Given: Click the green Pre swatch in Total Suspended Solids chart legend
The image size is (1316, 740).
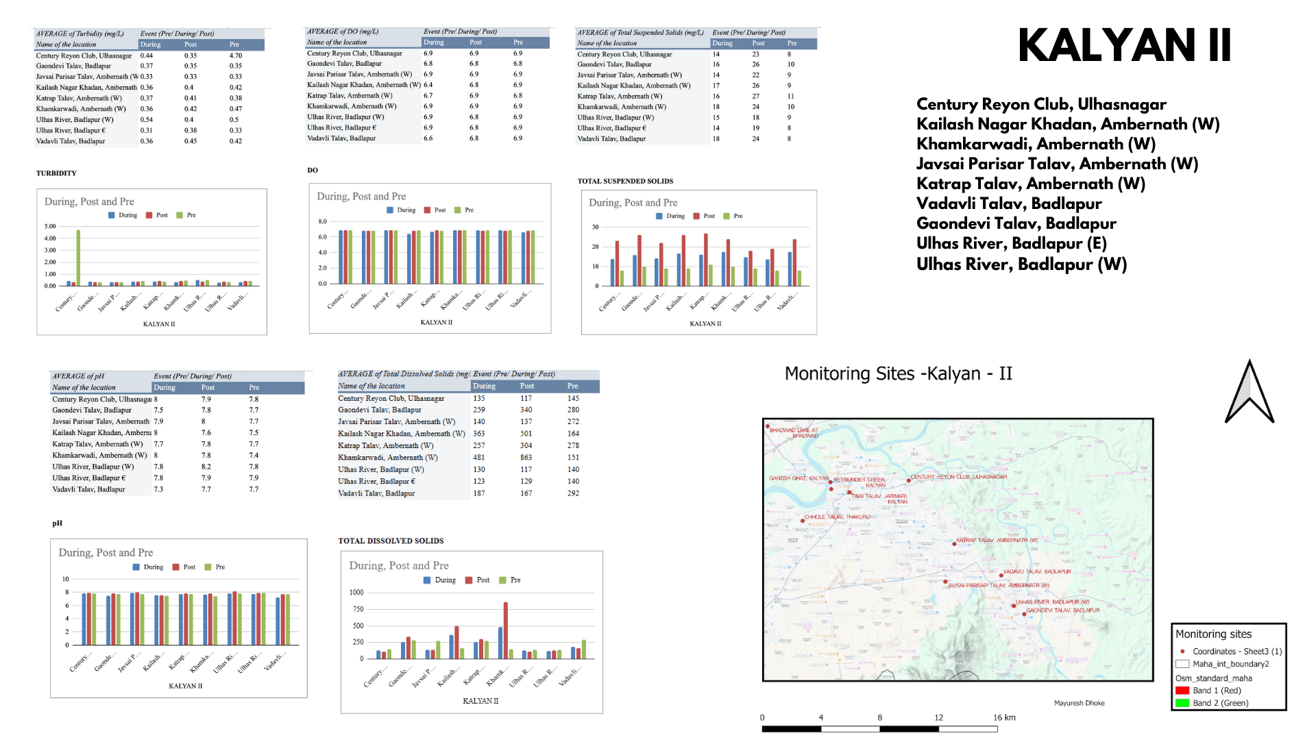Looking at the screenshot, I should [727, 216].
